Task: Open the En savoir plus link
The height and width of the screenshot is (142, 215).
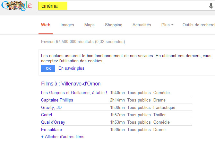Action: (71, 68)
